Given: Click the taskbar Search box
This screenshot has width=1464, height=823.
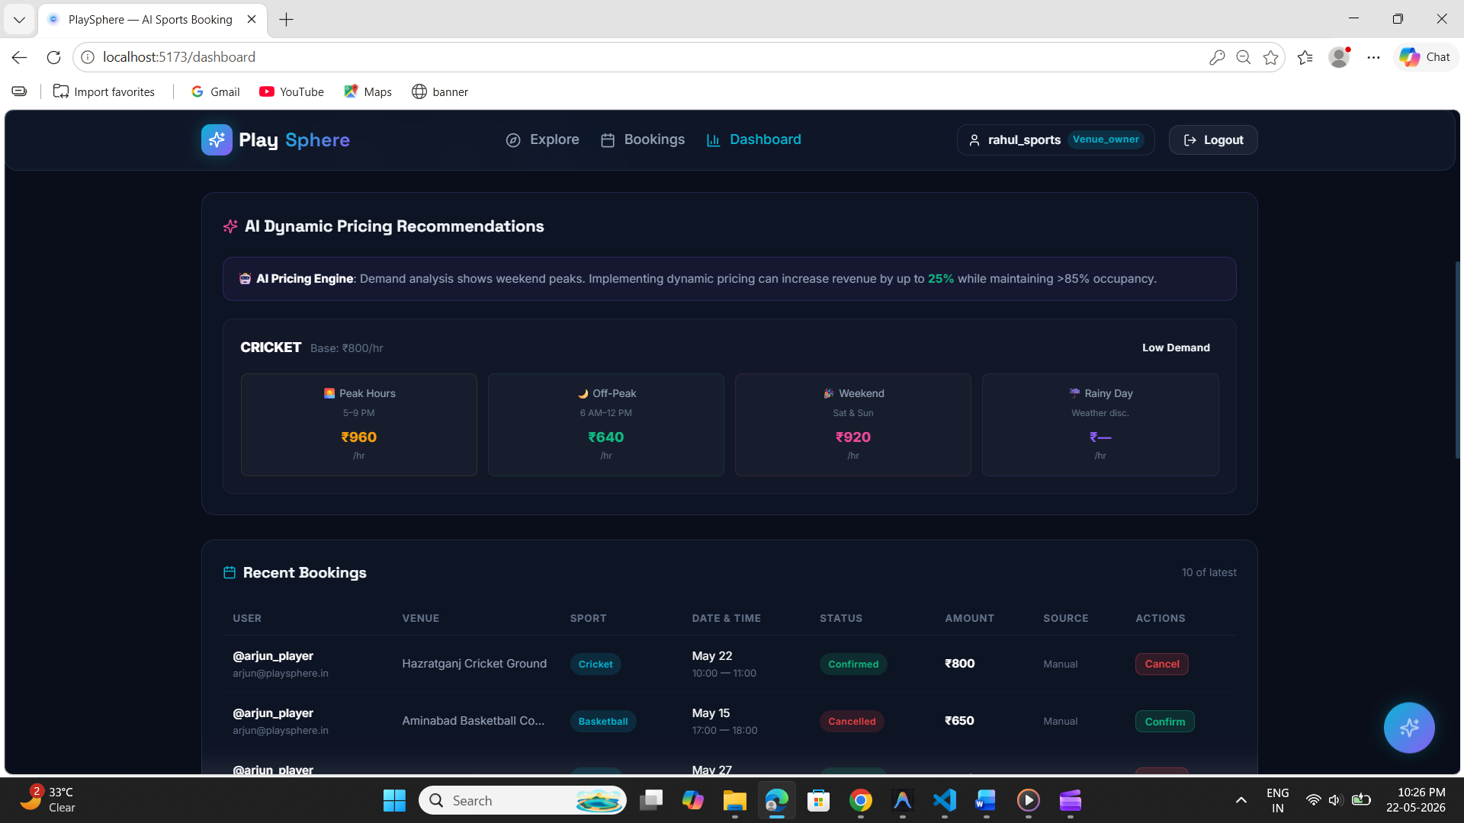Looking at the screenshot, I should point(522,801).
